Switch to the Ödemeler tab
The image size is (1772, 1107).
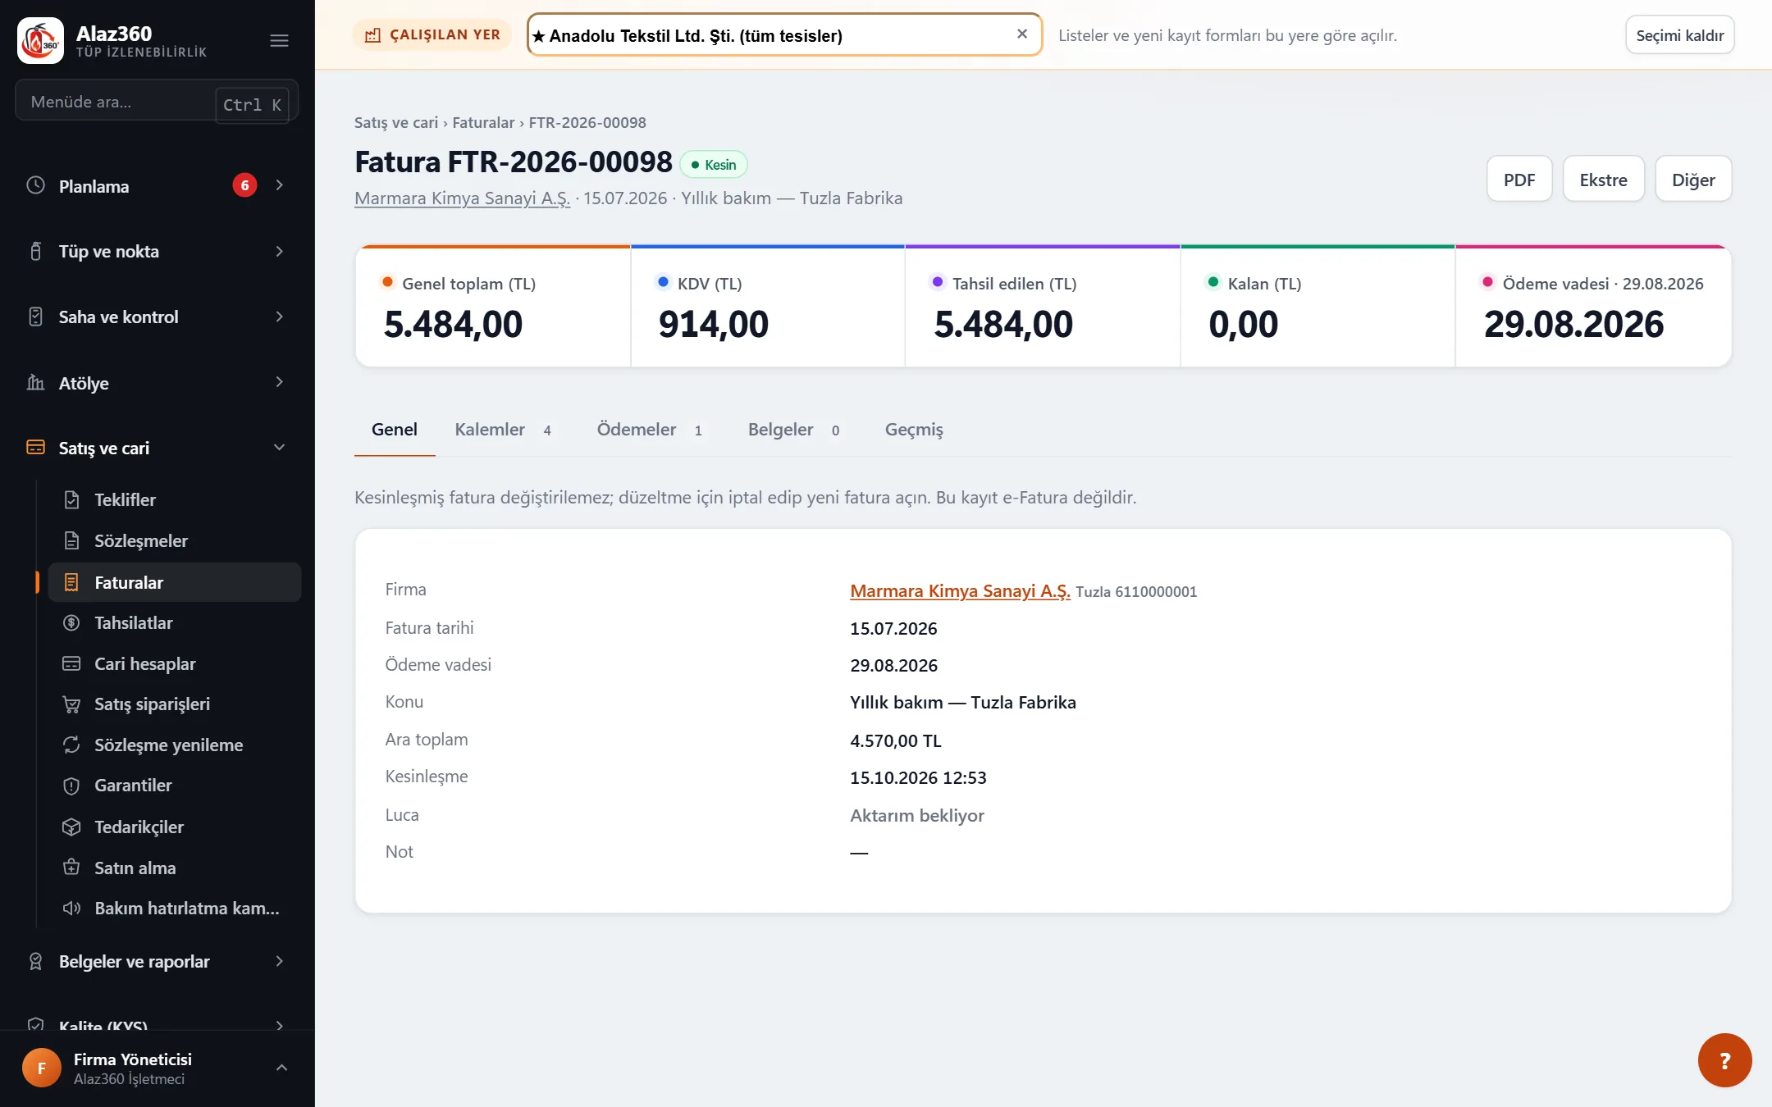(x=650, y=430)
